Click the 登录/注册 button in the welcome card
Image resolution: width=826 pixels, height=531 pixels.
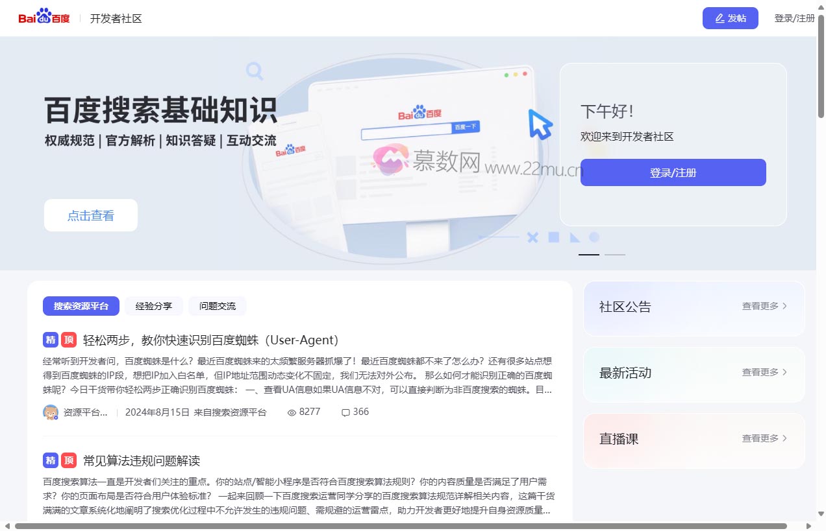(673, 172)
